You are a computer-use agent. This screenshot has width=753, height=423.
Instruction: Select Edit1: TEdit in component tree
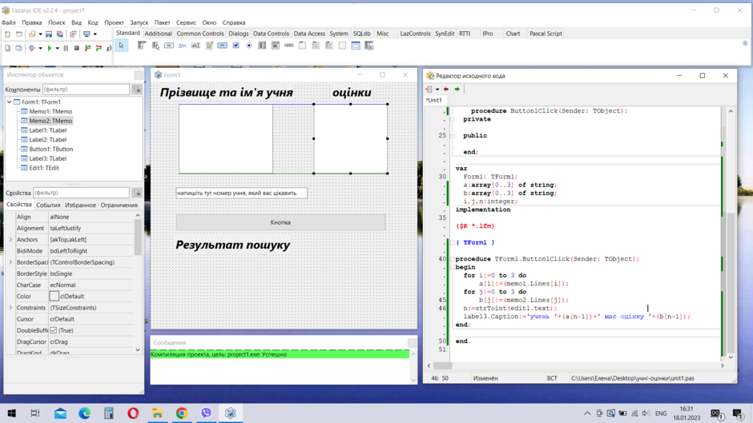[44, 168]
